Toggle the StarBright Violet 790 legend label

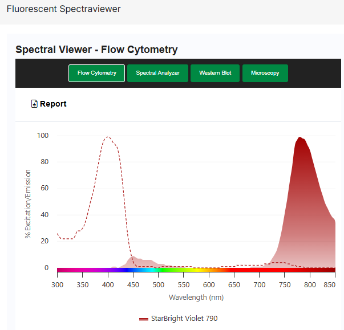click(184, 319)
